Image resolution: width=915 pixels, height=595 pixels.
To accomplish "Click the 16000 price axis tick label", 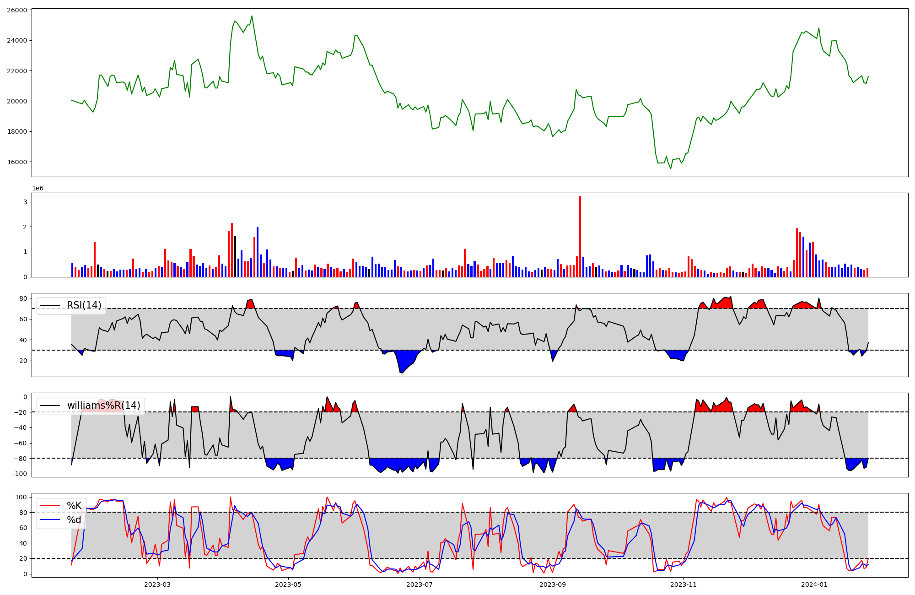I will coord(17,162).
